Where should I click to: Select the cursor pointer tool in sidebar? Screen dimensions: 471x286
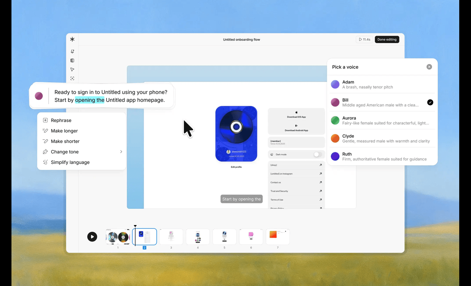pos(72,70)
